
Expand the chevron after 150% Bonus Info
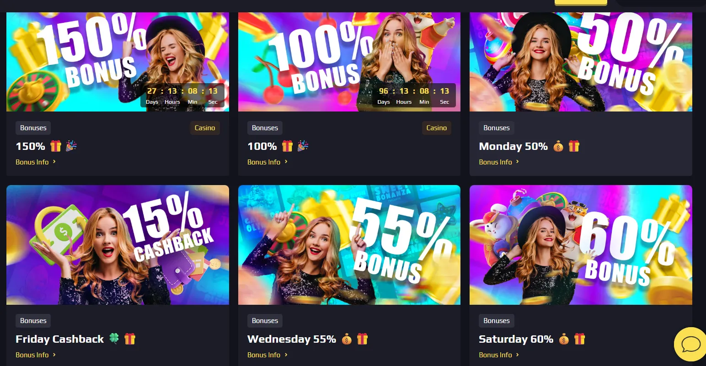coord(54,162)
